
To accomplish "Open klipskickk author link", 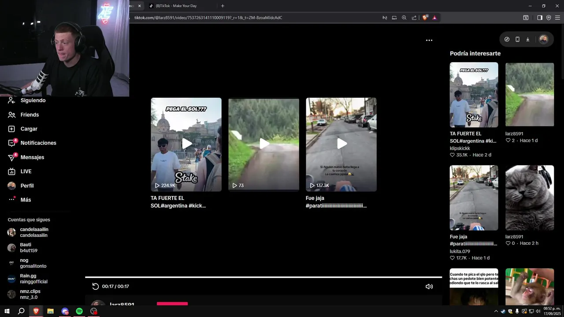I will (x=460, y=148).
